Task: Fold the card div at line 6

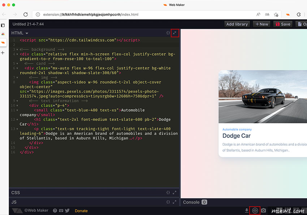Action: tap(17, 68)
